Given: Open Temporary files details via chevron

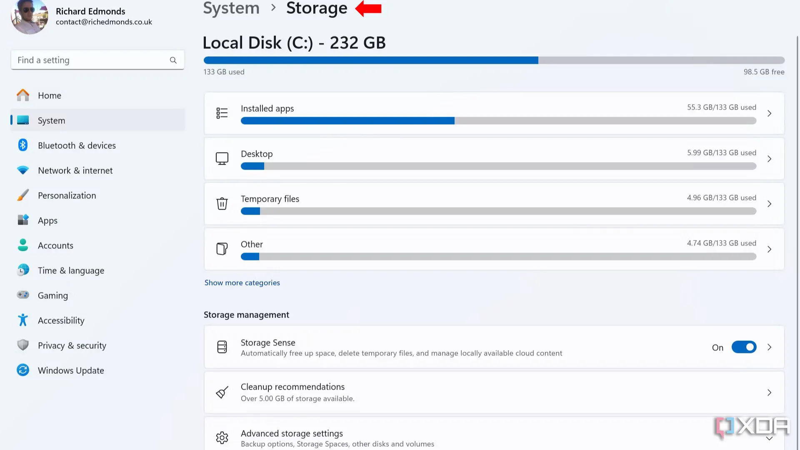Looking at the screenshot, I should [x=769, y=204].
